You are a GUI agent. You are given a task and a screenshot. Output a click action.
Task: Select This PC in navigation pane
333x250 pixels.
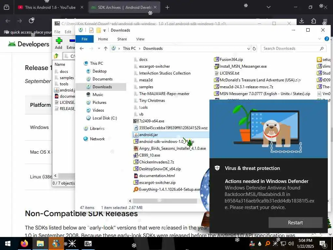pyautogui.click(x=96, y=63)
